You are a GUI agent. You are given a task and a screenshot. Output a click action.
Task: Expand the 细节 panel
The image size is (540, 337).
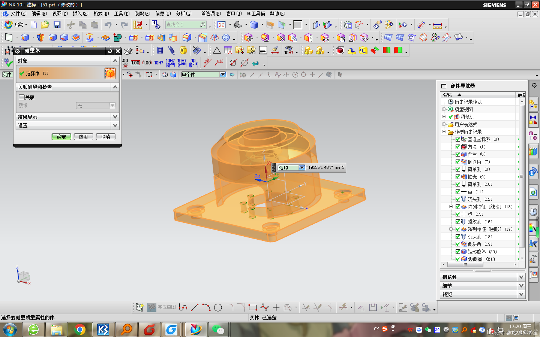[x=521, y=286]
